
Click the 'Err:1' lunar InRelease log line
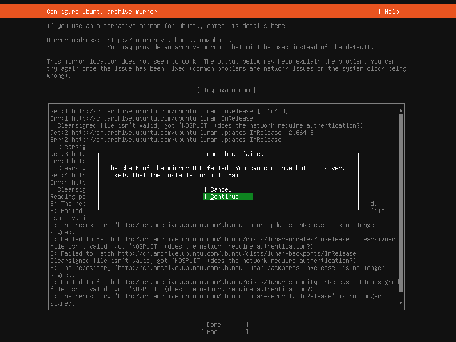[x=152, y=118]
